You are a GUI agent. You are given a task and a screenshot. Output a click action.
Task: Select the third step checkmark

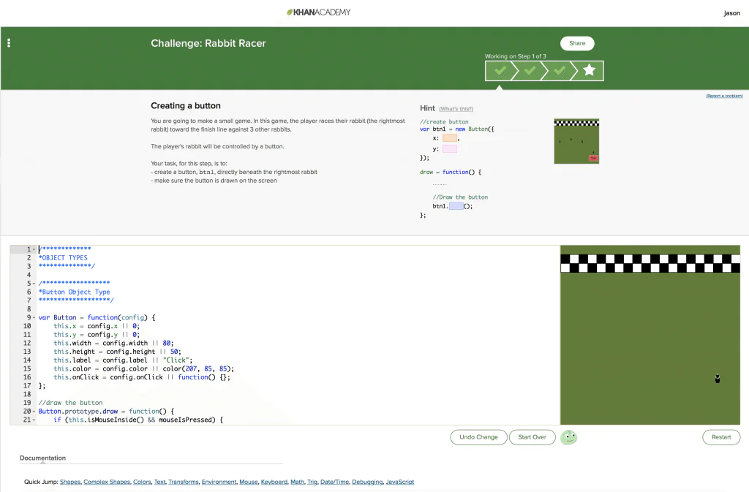click(x=560, y=70)
